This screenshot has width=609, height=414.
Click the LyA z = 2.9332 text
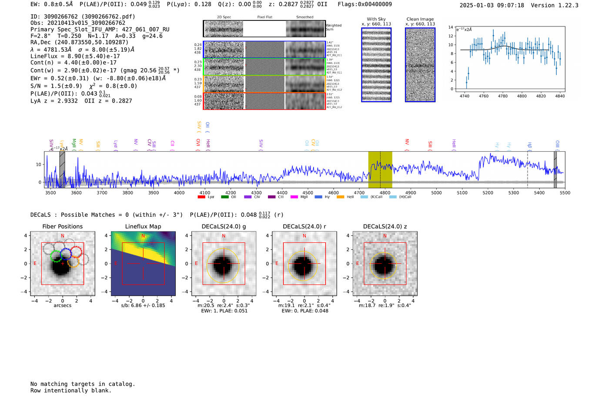pyautogui.click(x=54, y=101)
